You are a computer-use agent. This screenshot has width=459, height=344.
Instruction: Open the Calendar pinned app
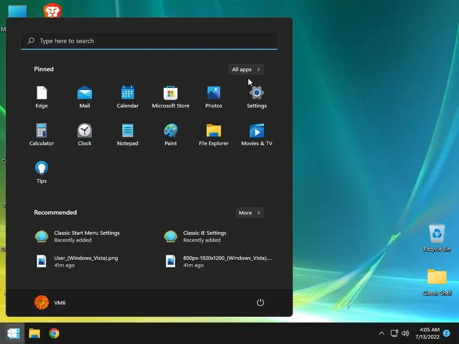pos(128,97)
